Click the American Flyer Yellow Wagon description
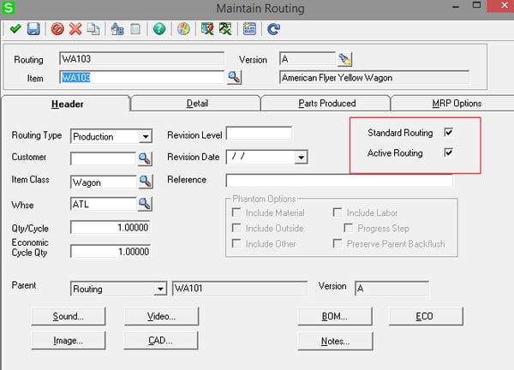The width and height of the screenshot is (514, 370). pos(374,78)
